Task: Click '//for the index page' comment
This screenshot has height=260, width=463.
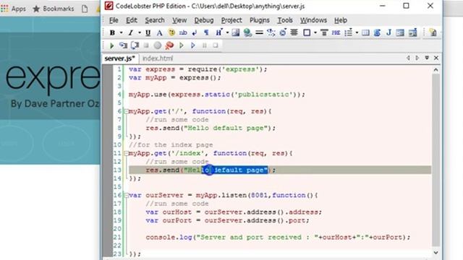Action: pos(171,144)
